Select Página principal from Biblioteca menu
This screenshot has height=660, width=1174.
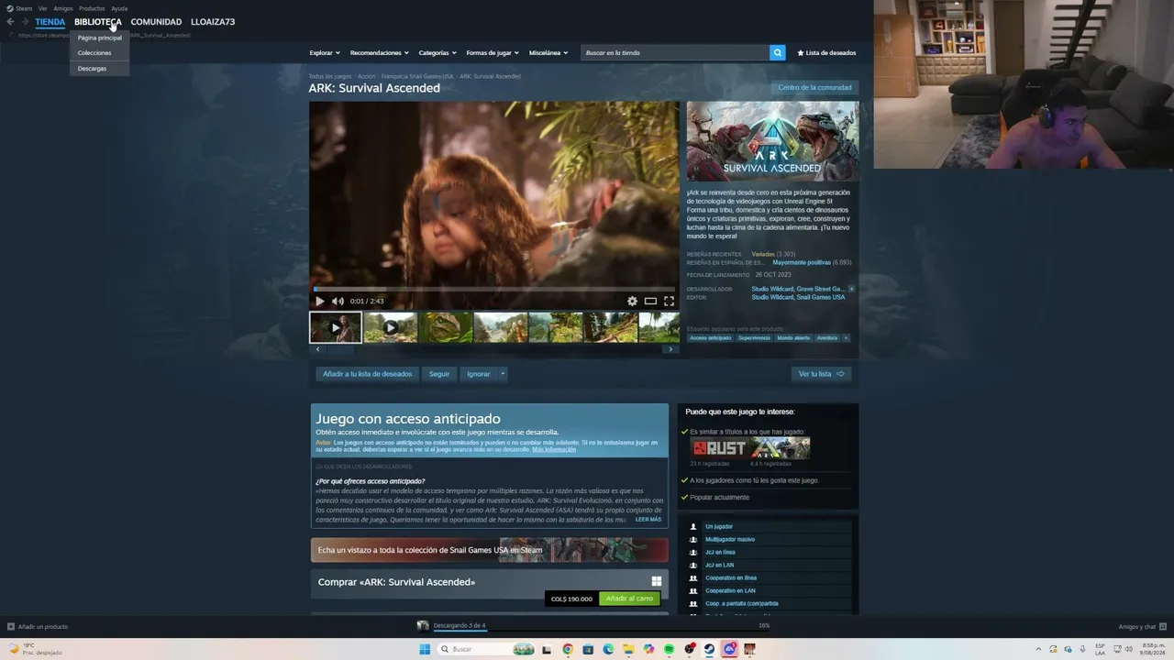tap(100, 38)
